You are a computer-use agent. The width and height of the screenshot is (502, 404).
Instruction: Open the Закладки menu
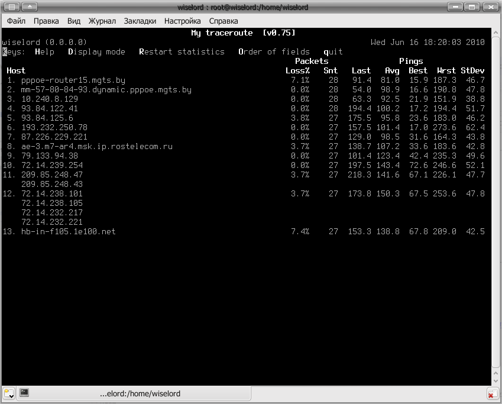click(140, 21)
